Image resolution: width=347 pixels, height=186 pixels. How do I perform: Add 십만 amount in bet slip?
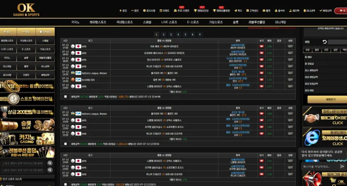335,50
